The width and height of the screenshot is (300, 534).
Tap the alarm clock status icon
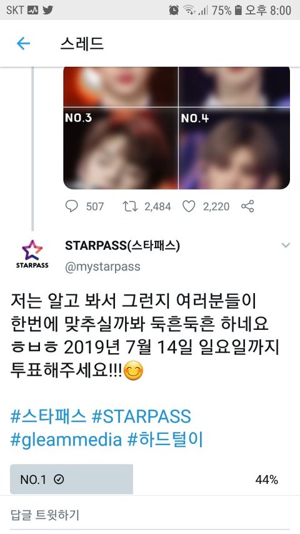coord(174,10)
